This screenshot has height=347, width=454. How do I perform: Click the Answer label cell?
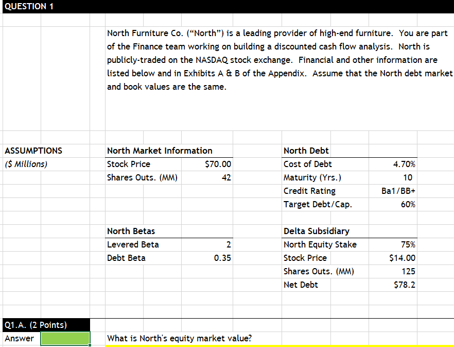click(19, 338)
